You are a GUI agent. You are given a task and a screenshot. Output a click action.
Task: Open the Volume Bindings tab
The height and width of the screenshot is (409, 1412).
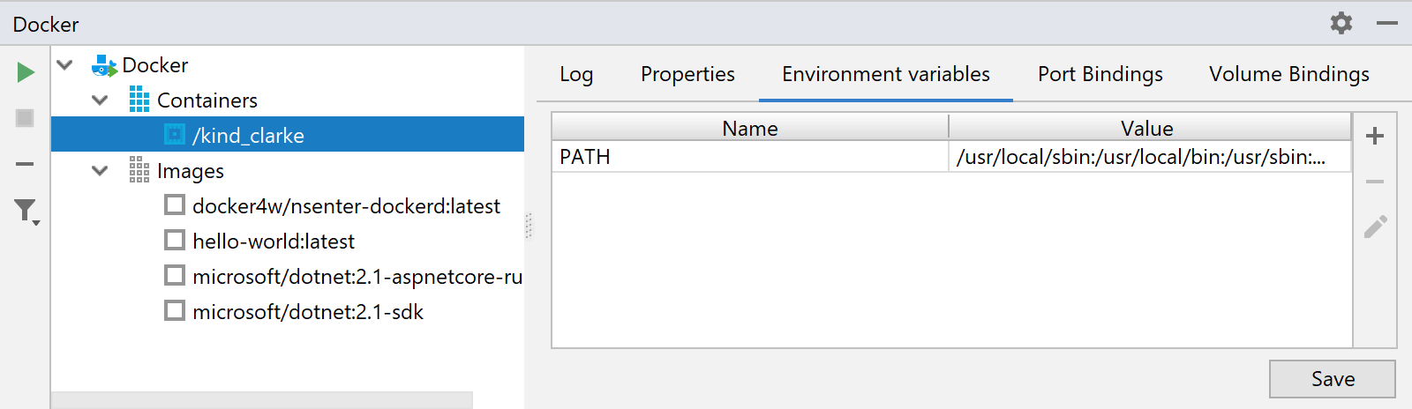pos(1289,74)
